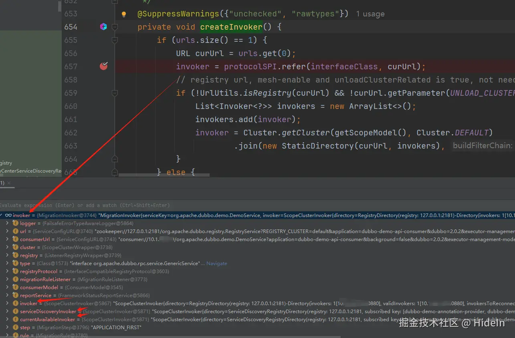Viewport: 515px width, 338px height.
Task: Click the implementation gutter icon at line 654
Action: (x=103, y=27)
